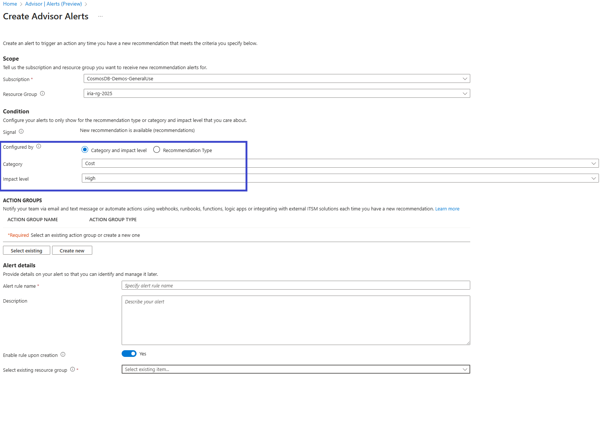This screenshot has width=609, height=432.
Task: Open the Category dropdown showing Cost
Action: tap(340, 164)
